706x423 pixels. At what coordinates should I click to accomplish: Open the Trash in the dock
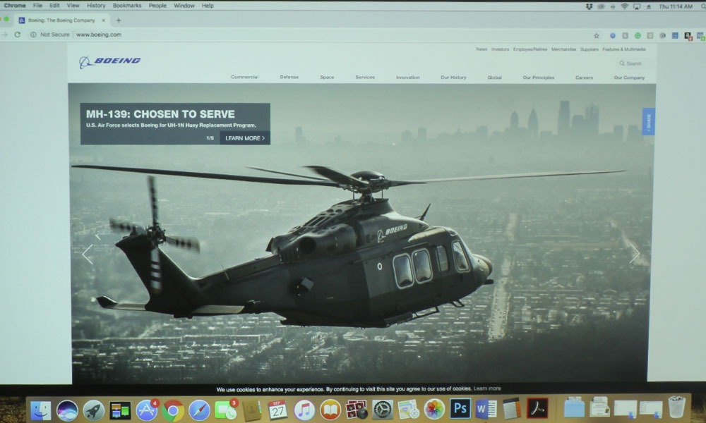pyautogui.click(x=676, y=407)
